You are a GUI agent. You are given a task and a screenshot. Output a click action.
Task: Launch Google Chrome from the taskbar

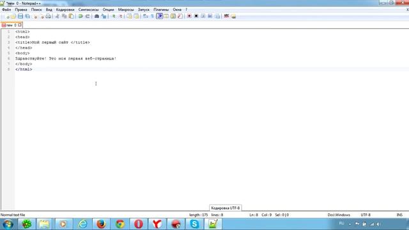click(120, 224)
